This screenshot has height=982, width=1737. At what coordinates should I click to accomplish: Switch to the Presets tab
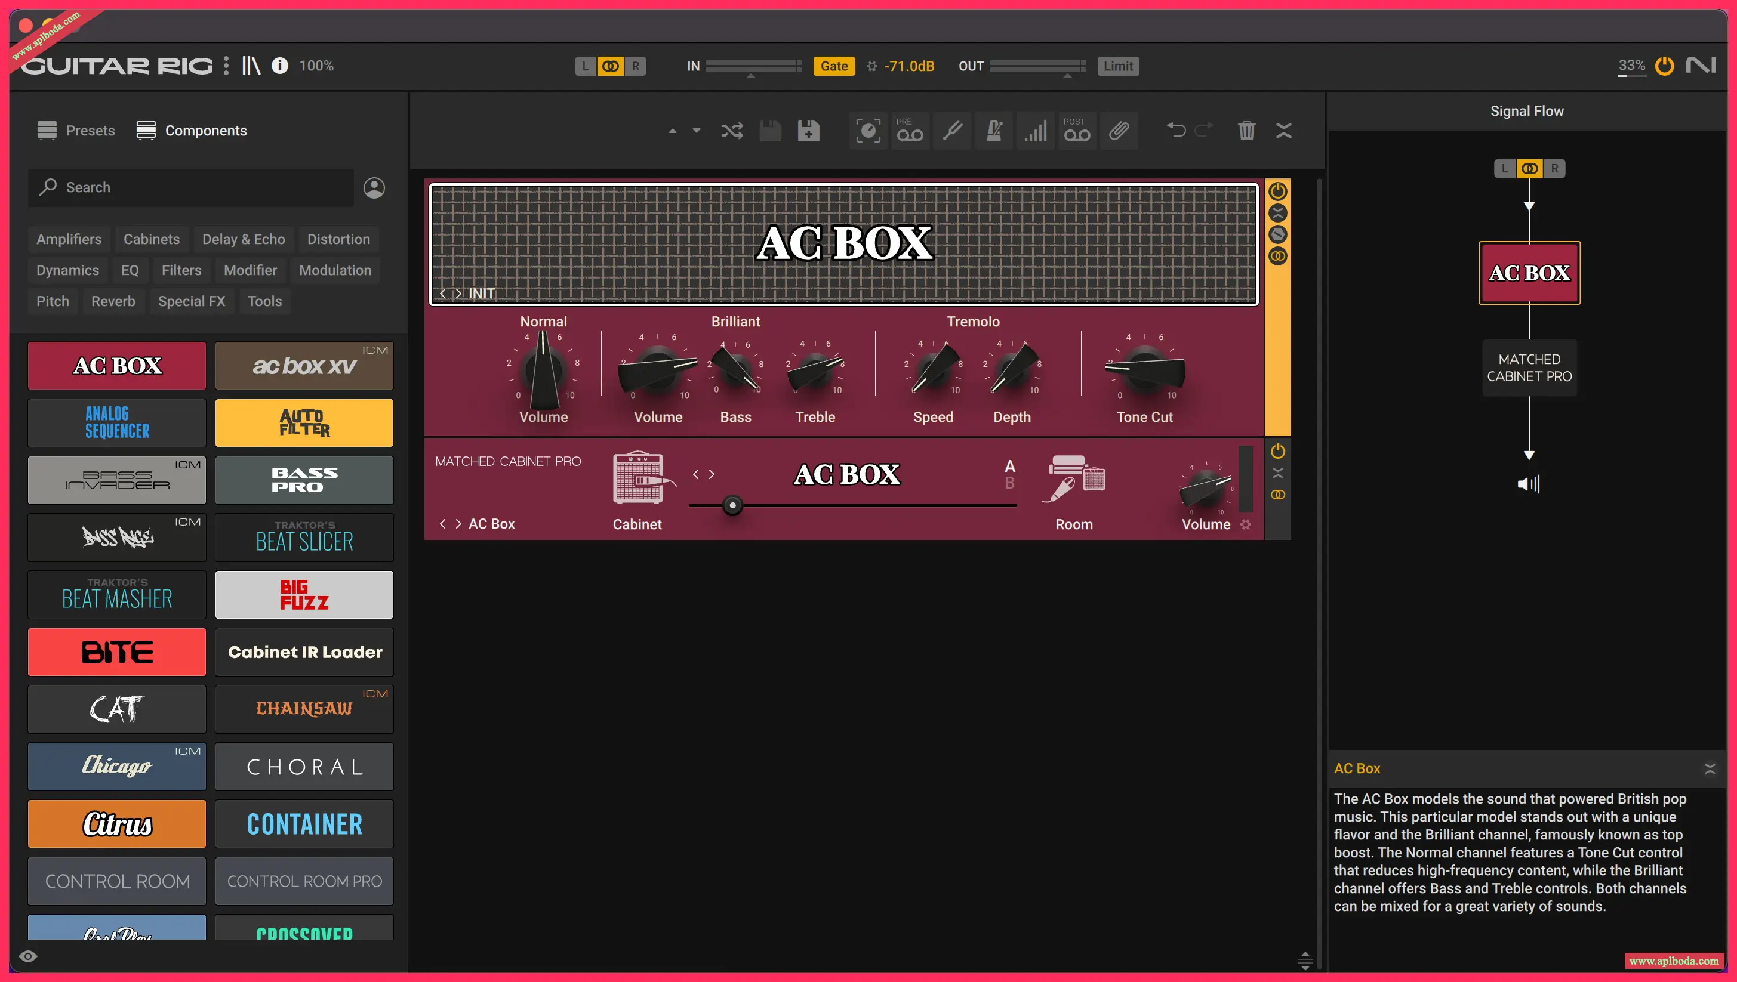(76, 130)
